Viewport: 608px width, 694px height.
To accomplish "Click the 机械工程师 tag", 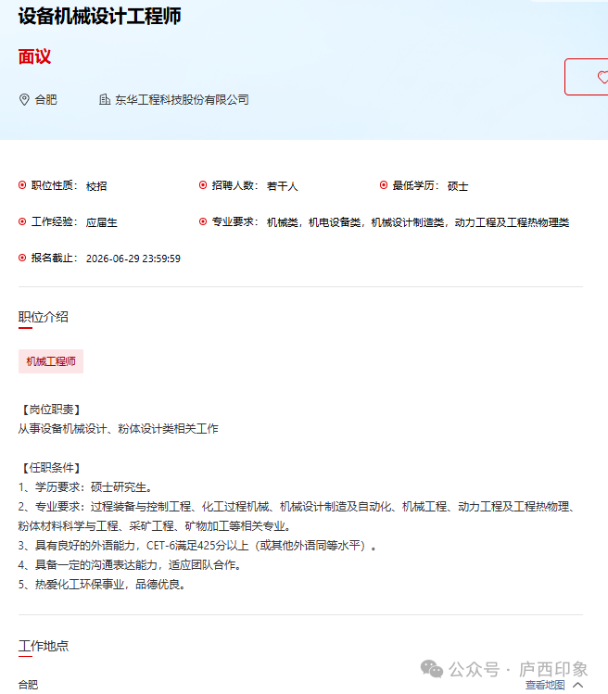I will (51, 361).
